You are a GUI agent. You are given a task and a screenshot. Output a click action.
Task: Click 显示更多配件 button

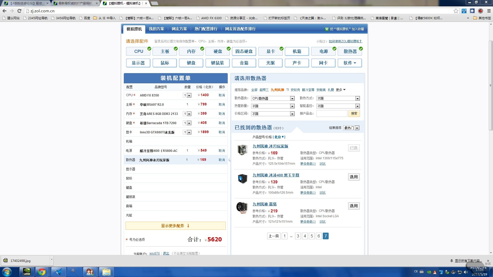point(176,226)
